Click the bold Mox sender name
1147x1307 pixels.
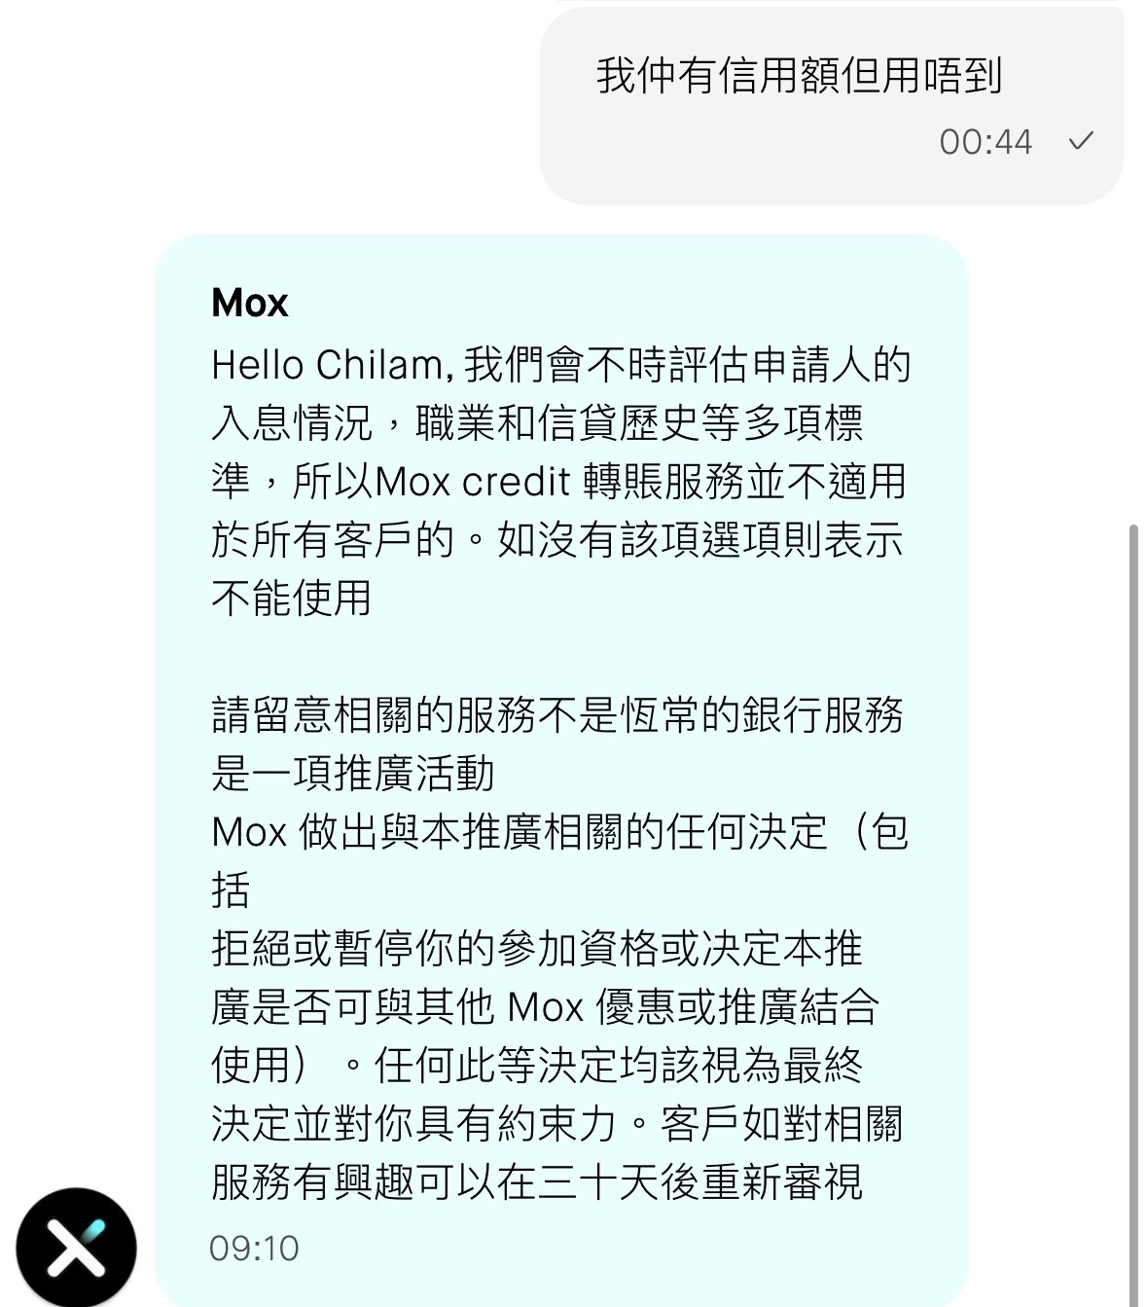250,303
